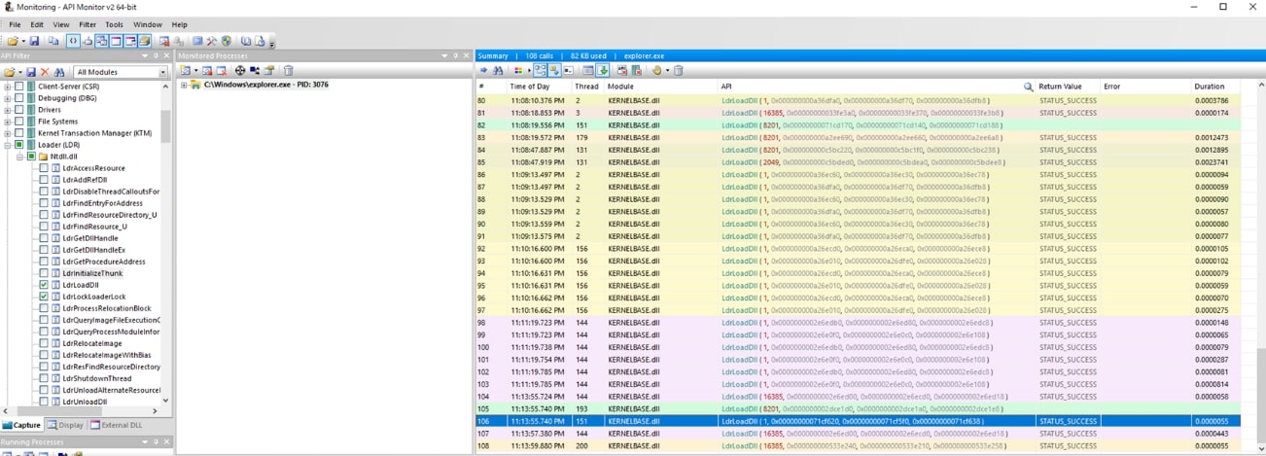
Task: Click the binoculars search icon in Summary toolbar
Action: (499, 71)
